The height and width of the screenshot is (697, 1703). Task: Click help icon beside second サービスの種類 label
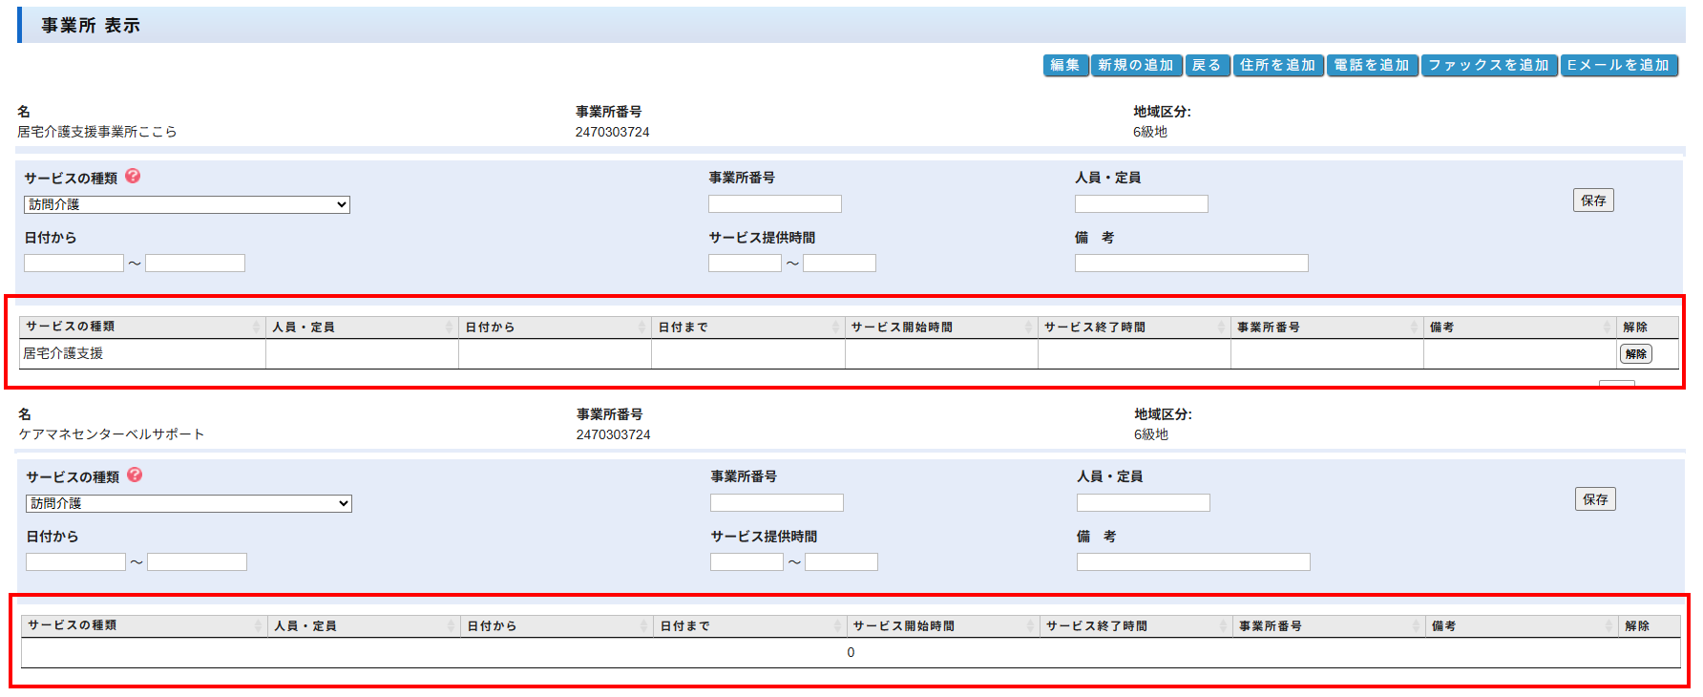(135, 475)
